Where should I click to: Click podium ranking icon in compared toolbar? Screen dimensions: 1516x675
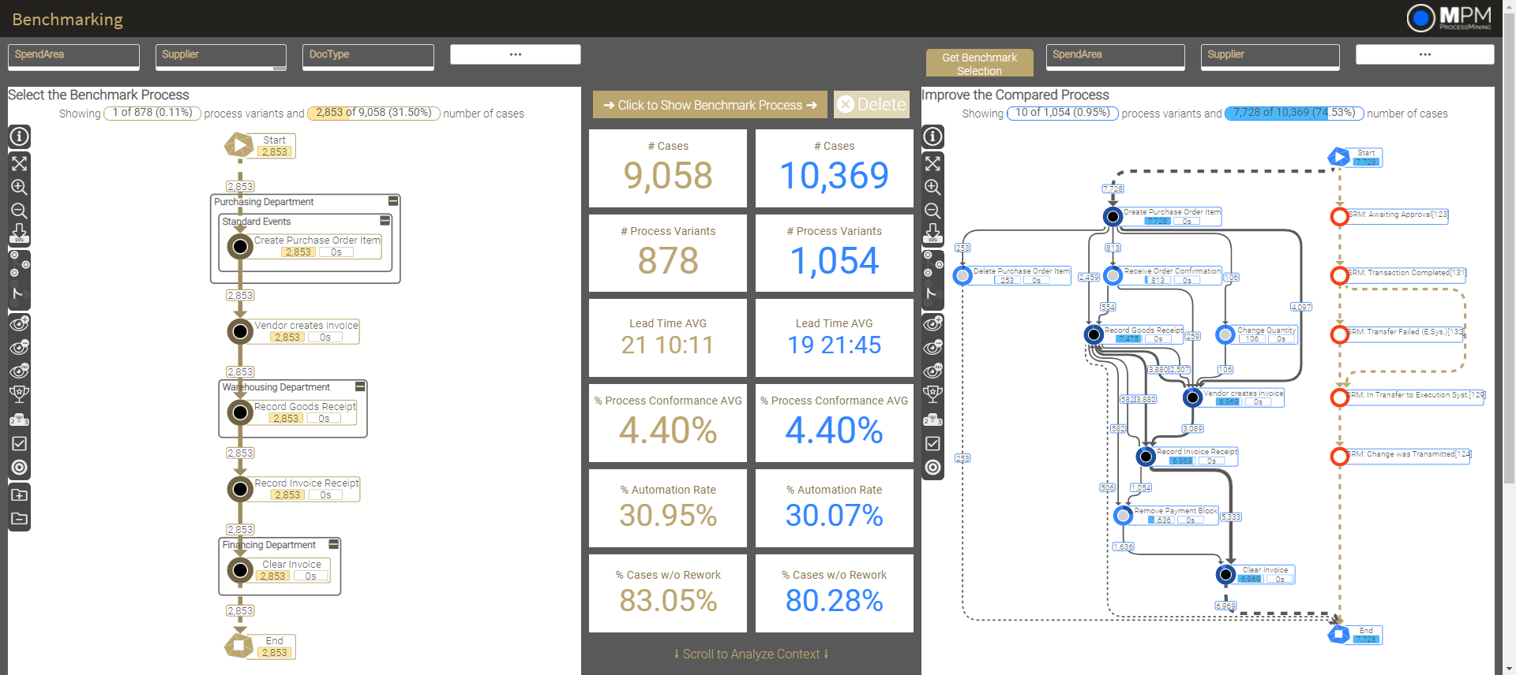(x=932, y=420)
